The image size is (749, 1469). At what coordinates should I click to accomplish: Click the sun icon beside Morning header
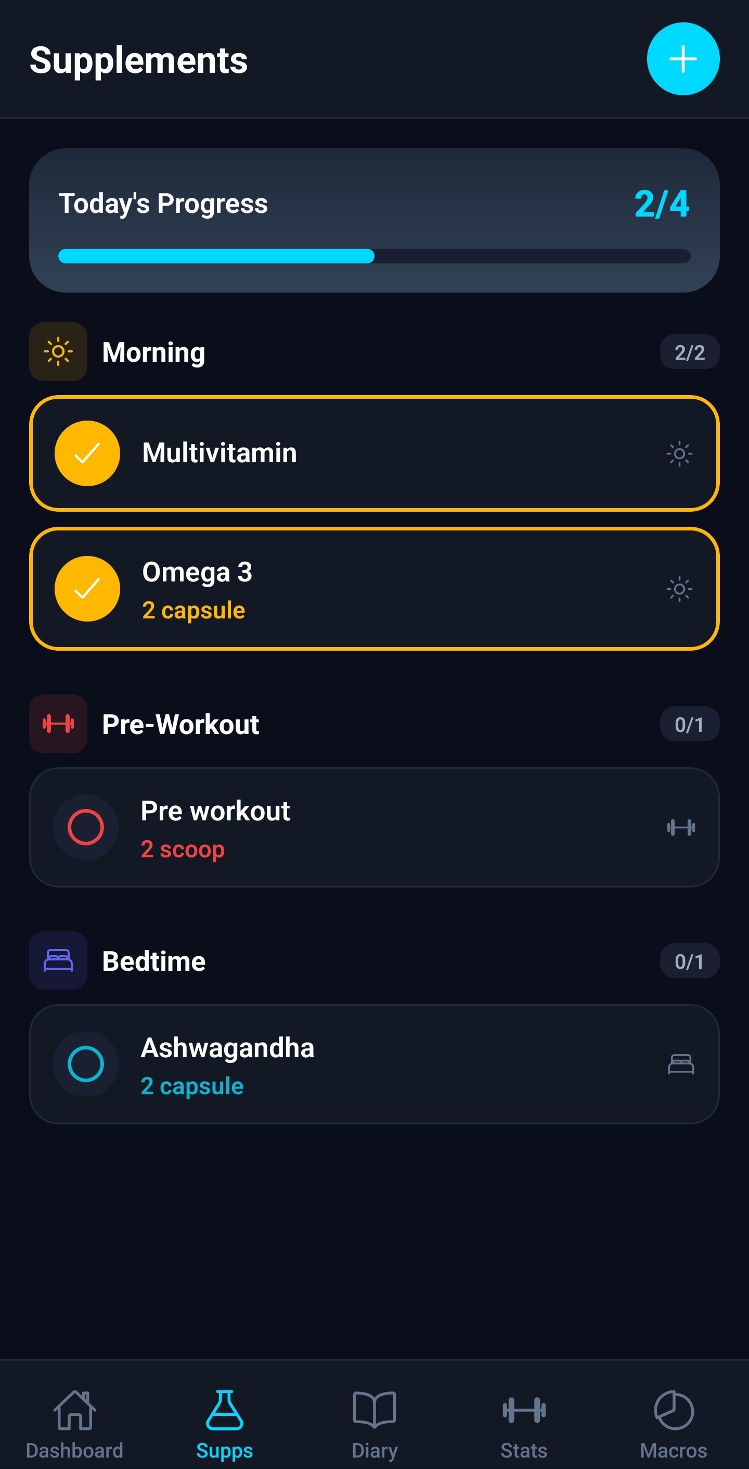pos(58,352)
